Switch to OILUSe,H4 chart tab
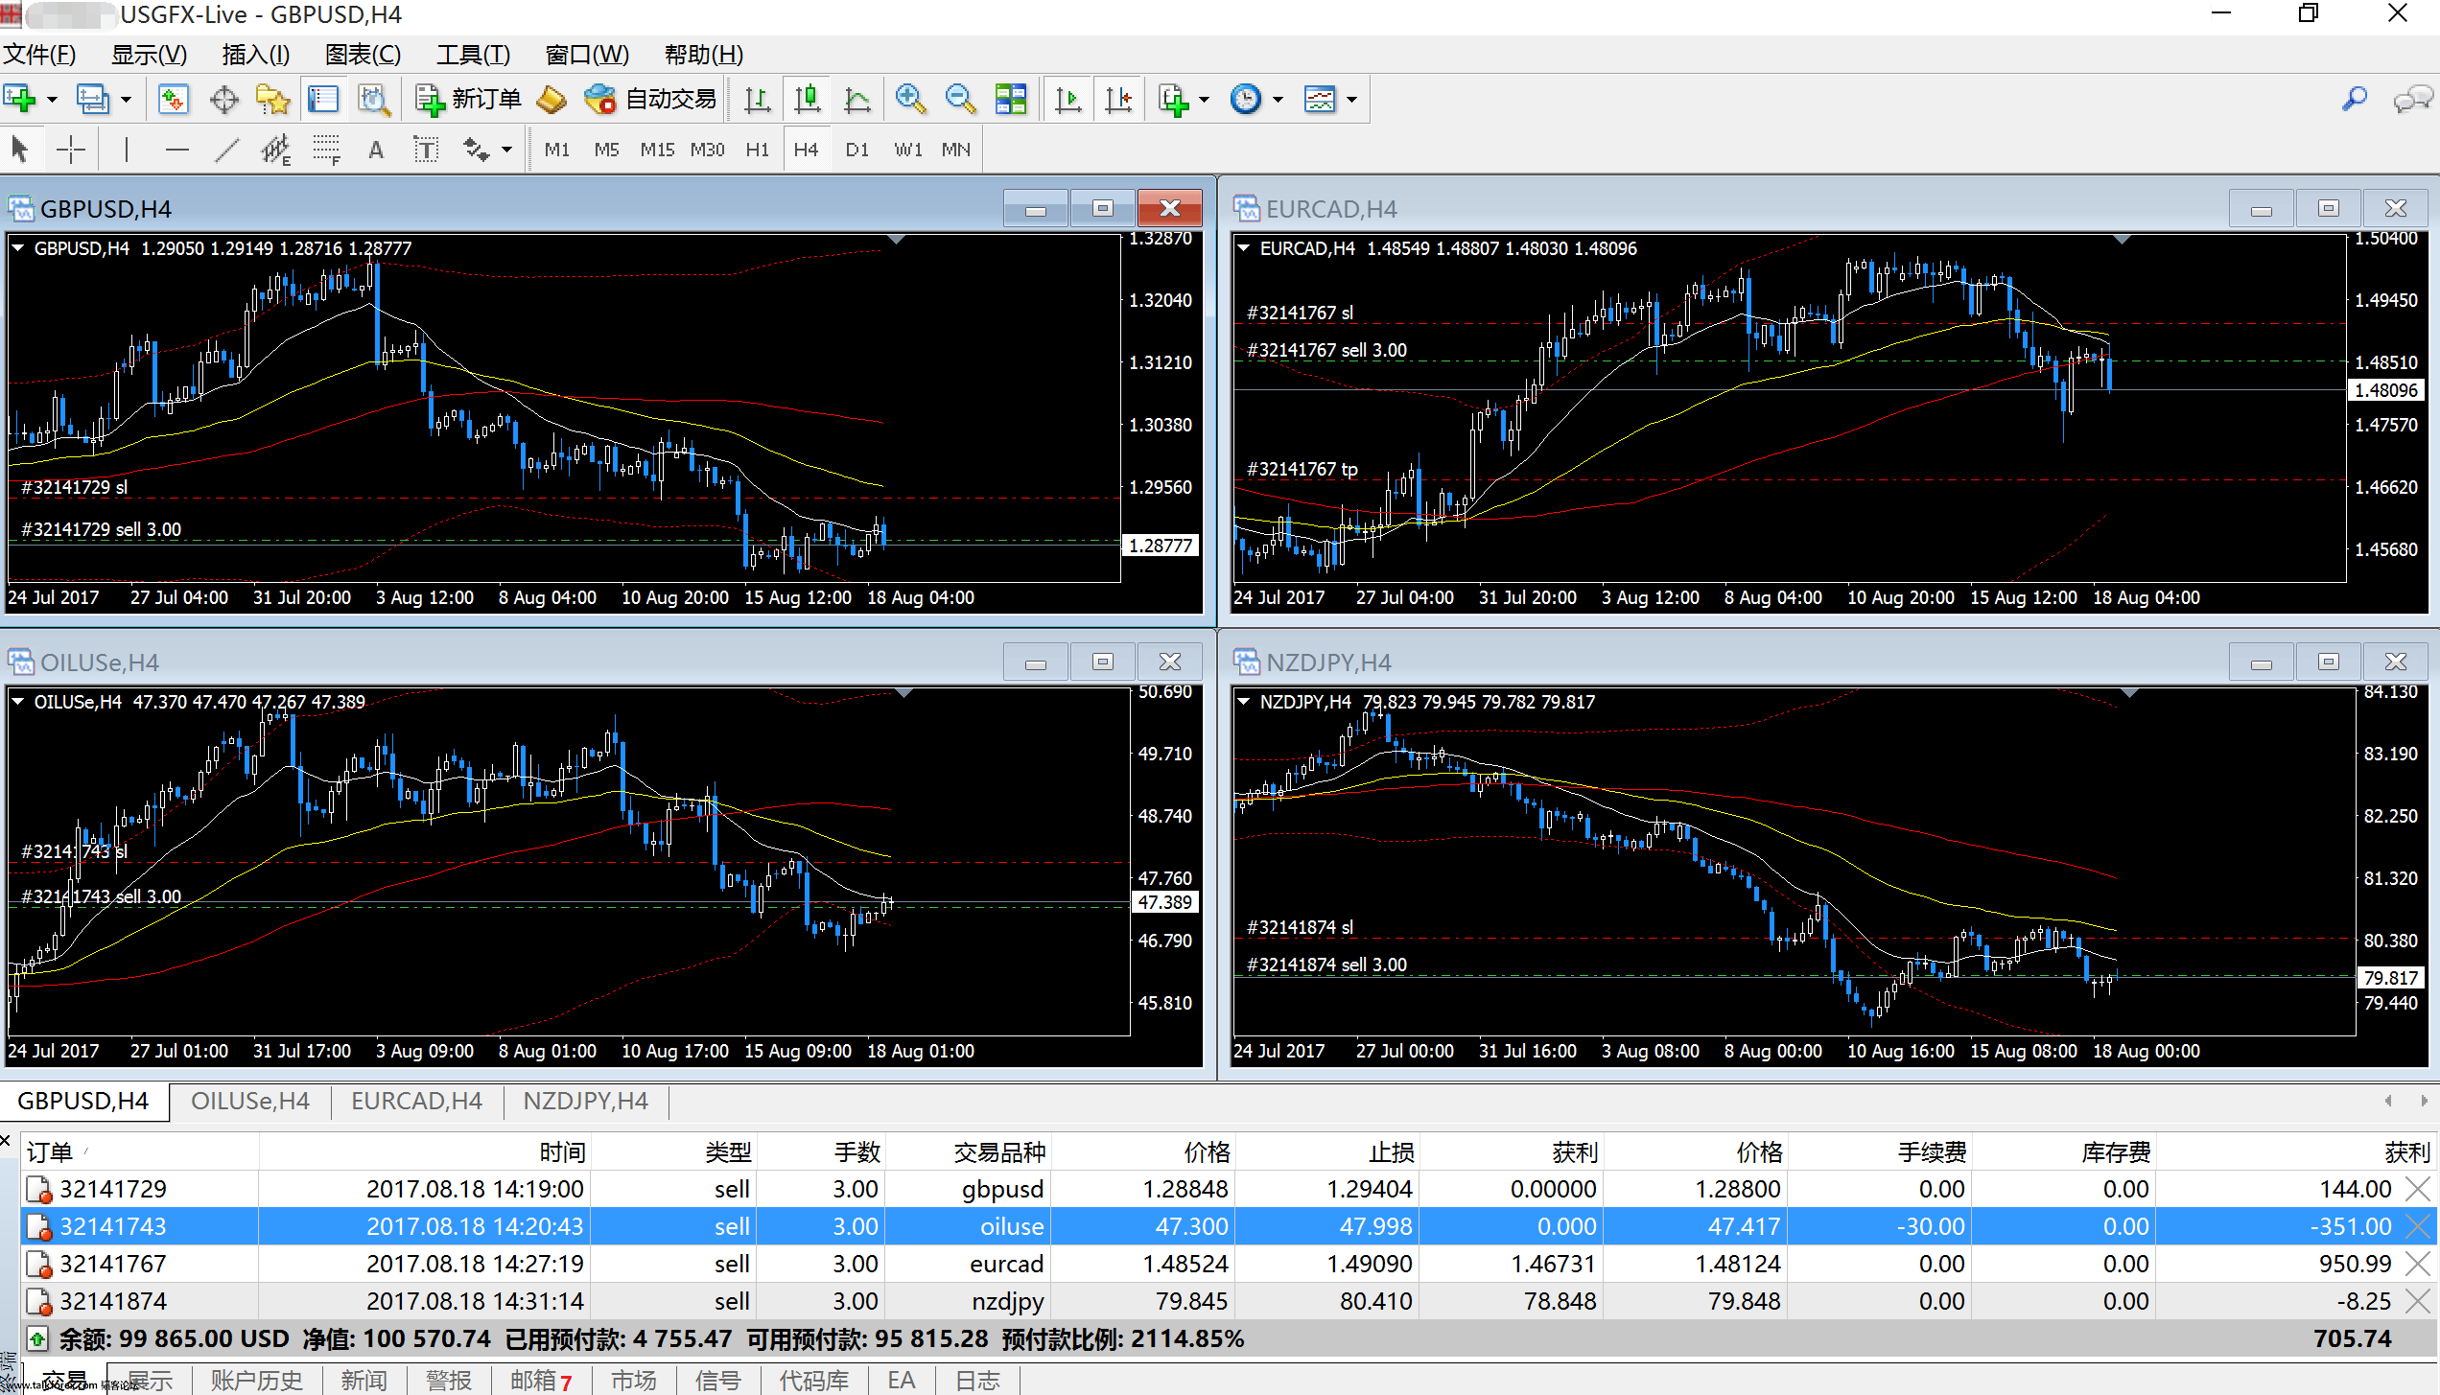 click(x=250, y=1101)
